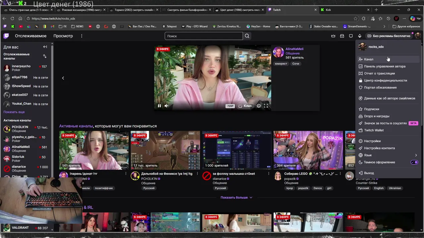
Task: Open browser home page
Action: pyautogui.click(x=20, y=19)
